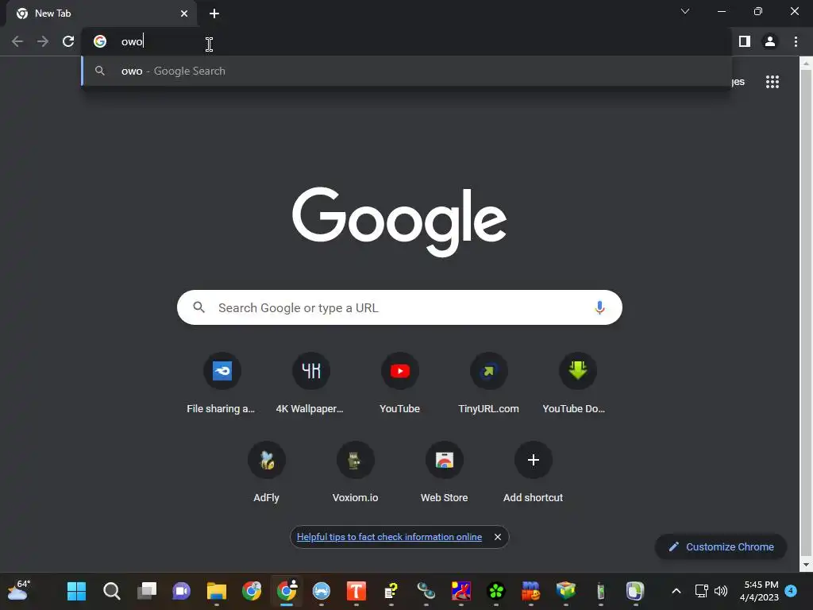Image resolution: width=813 pixels, height=610 pixels.
Task: Click Add shortcut
Action: pos(533,473)
